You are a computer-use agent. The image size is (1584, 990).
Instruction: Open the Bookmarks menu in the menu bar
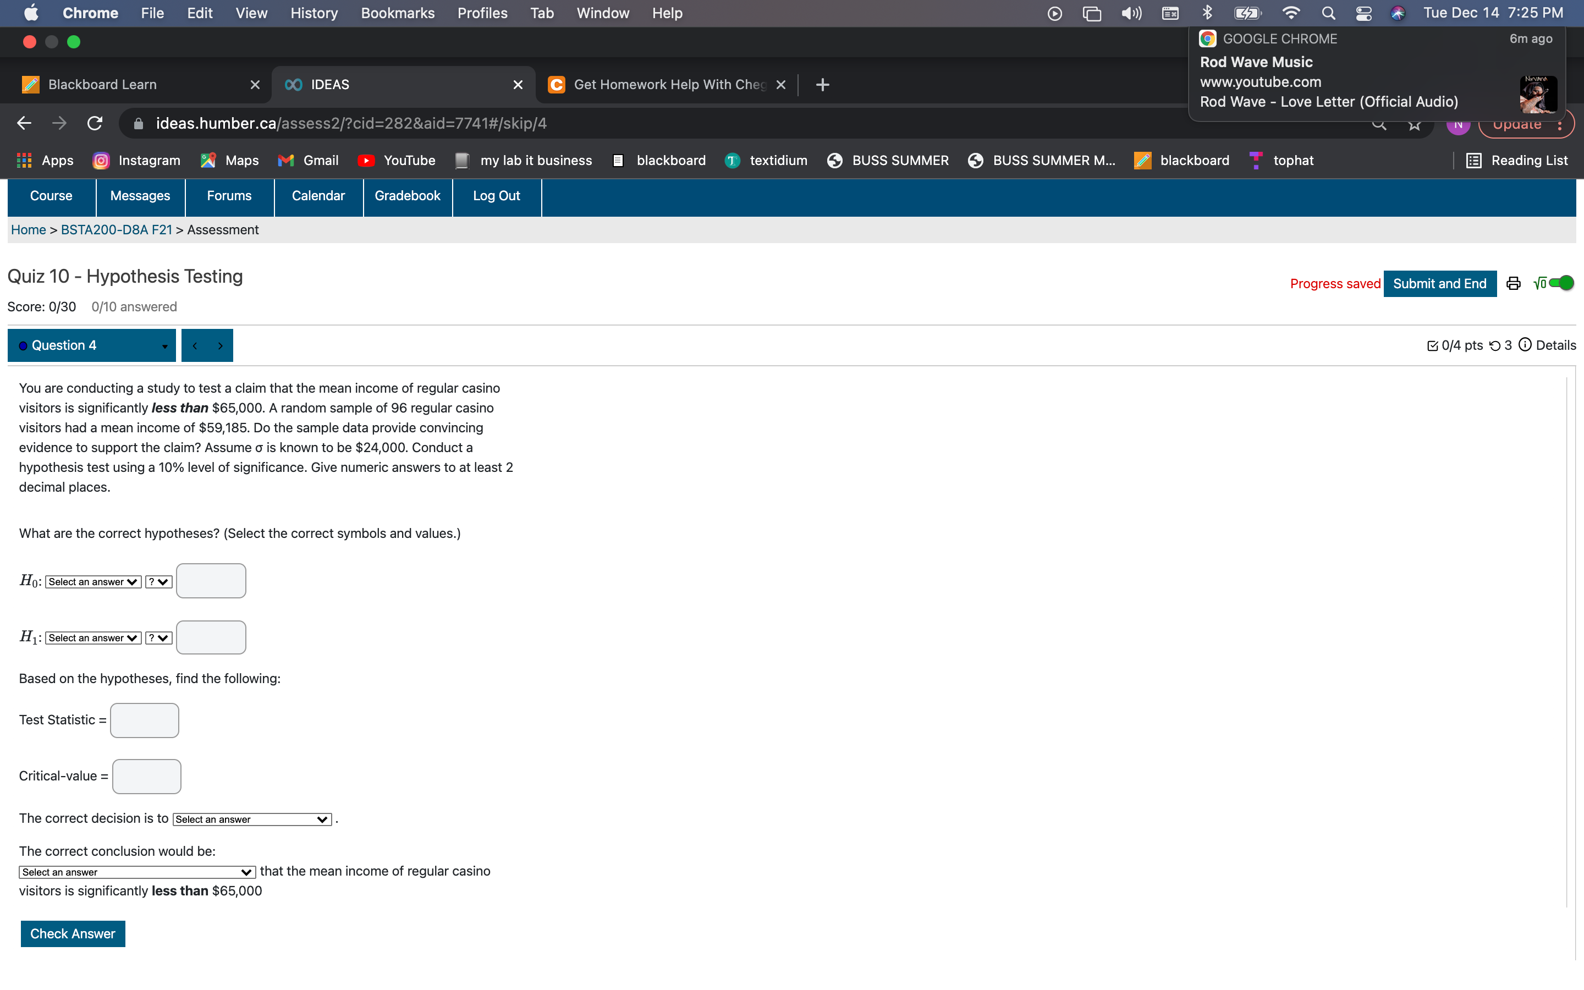coord(397,13)
